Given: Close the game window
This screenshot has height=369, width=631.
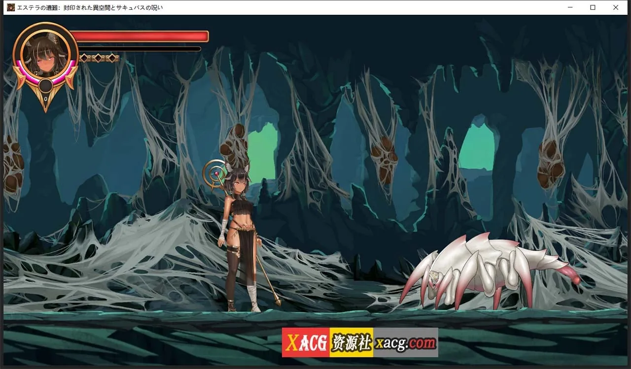Looking at the screenshot, I should tap(616, 7).
